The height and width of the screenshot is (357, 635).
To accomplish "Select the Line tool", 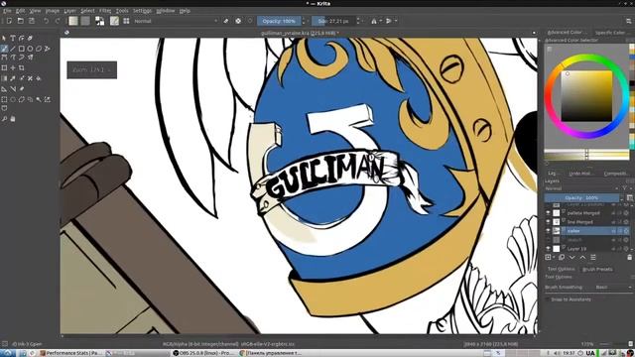I will tap(13, 49).
